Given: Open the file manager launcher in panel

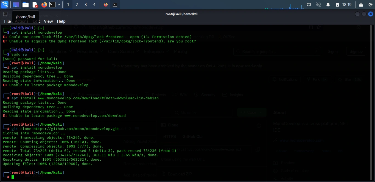Looking at the screenshot, I should pos(26,5).
